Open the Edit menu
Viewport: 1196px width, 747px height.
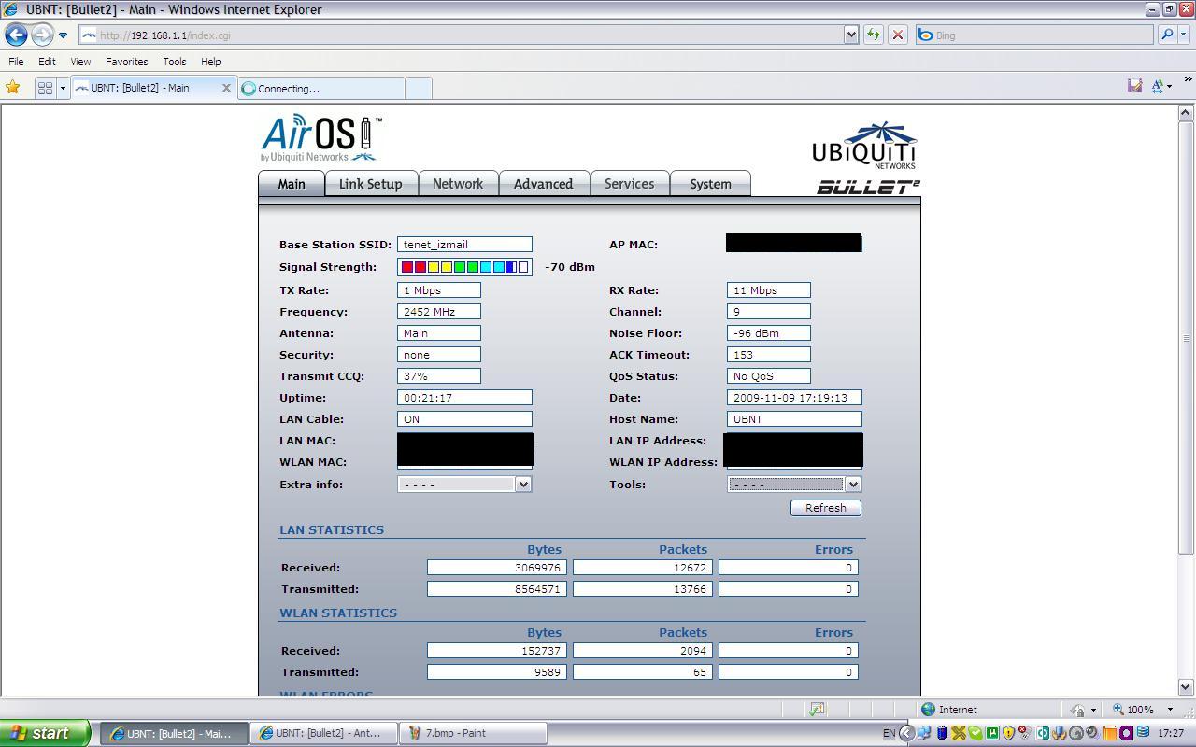click(47, 62)
